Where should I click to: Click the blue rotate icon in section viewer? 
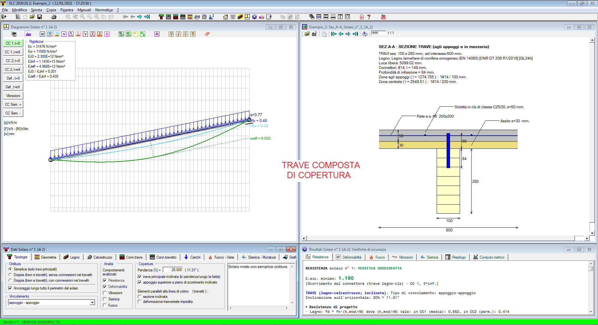click(365, 34)
